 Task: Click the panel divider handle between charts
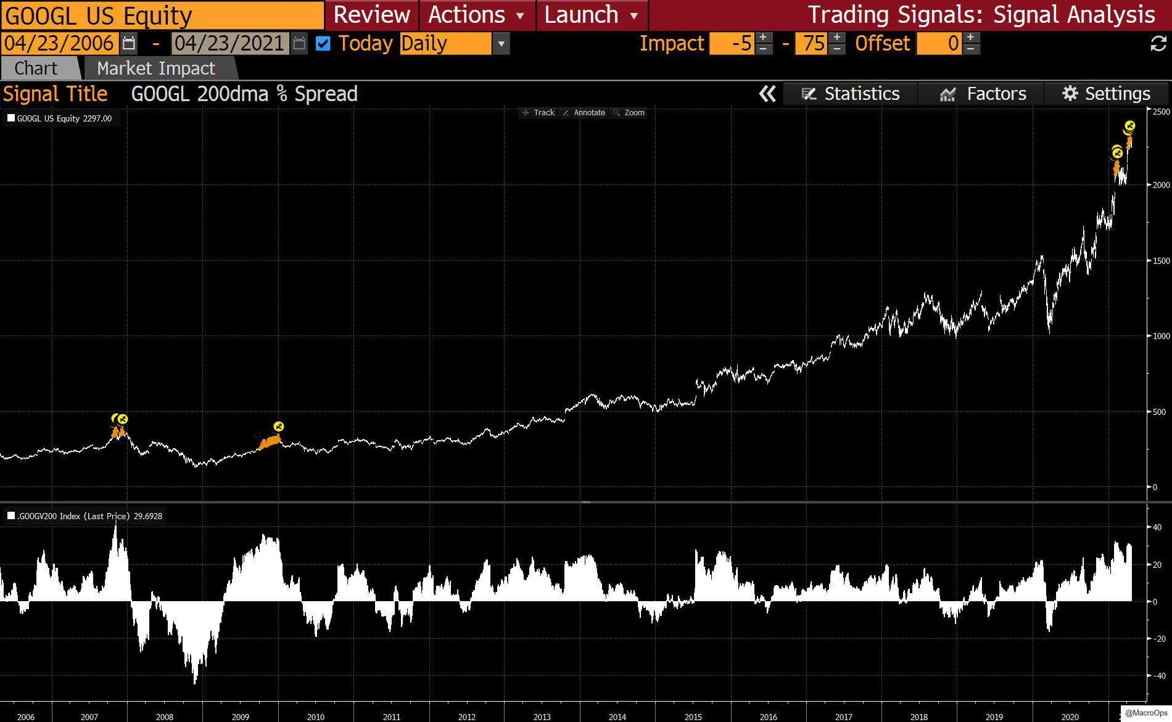click(x=586, y=502)
